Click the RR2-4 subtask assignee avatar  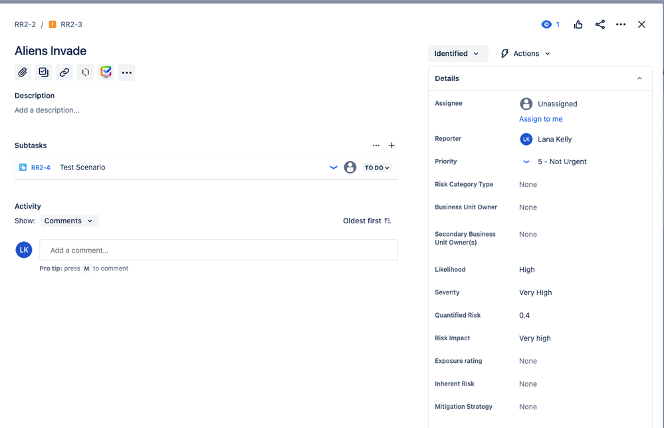pos(350,167)
